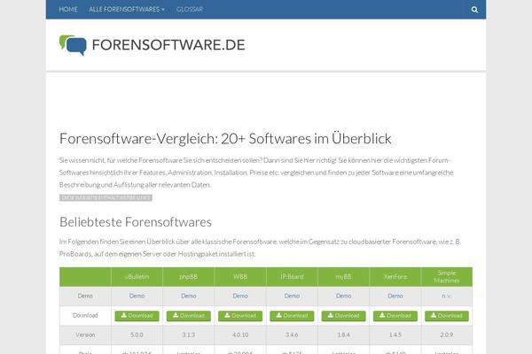This screenshot has width=532, height=354.
Task: Download Simple Machines via its green button
Action: click(447, 316)
